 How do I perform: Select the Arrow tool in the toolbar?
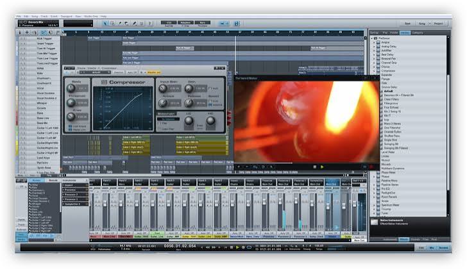tap(105, 23)
